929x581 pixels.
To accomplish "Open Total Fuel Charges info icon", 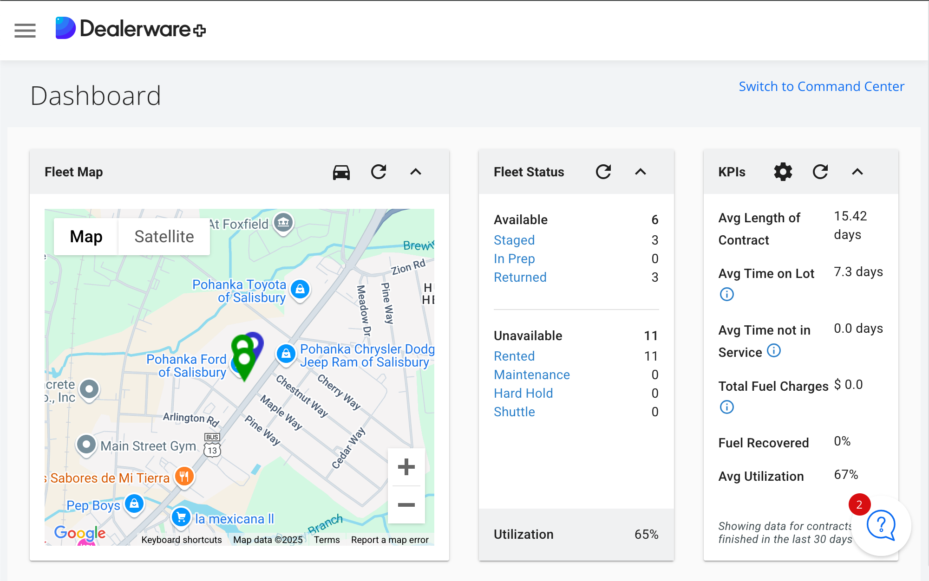I will click(x=727, y=407).
